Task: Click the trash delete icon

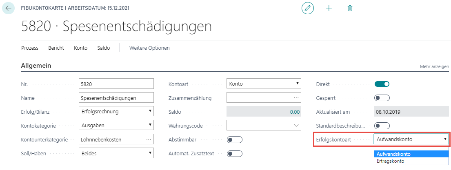Action: coord(350,8)
